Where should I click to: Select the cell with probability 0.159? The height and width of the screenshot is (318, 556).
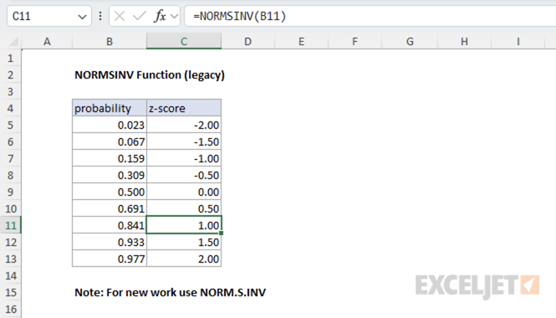click(110, 158)
